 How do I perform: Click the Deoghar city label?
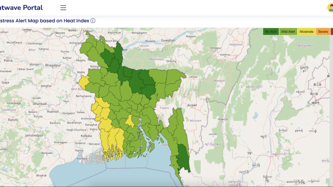46,86
